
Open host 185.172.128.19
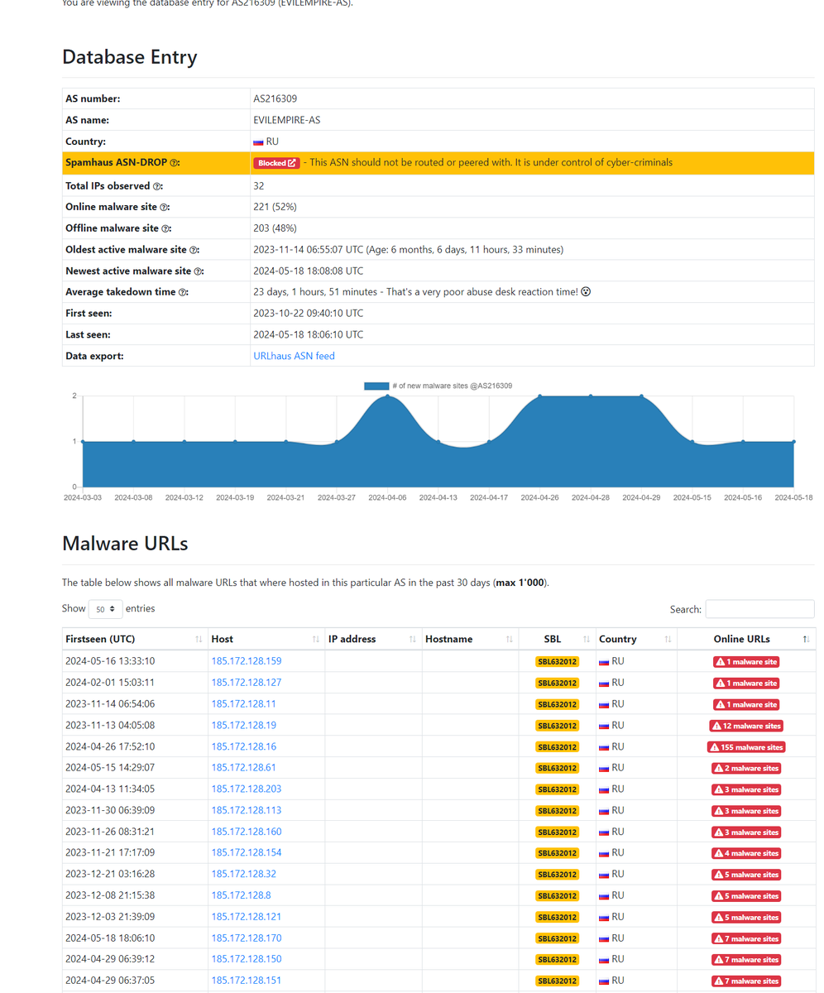pos(244,725)
